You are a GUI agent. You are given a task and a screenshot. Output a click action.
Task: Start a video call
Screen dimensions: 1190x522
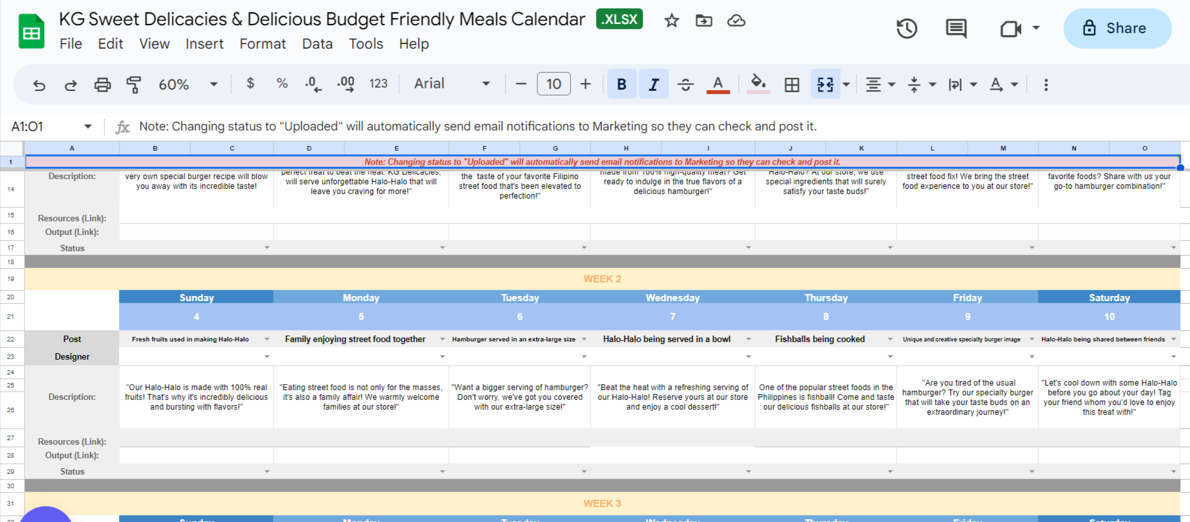pyautogui.click(x=1011, y=29)
